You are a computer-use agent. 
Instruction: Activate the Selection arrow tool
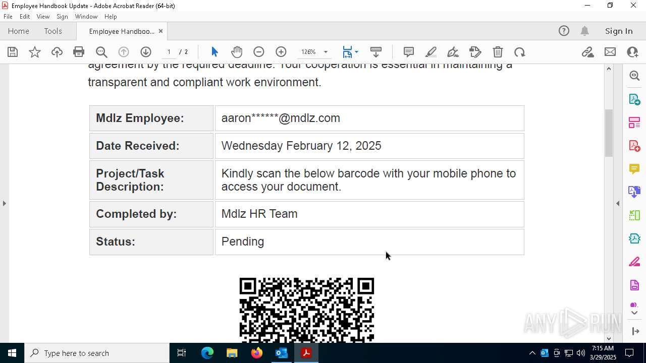point(214,52)
